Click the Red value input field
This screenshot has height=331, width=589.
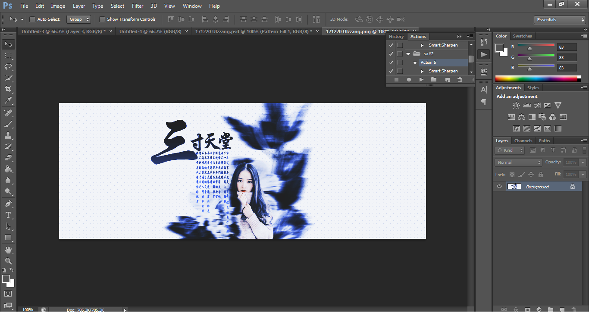tap(567, 47)
